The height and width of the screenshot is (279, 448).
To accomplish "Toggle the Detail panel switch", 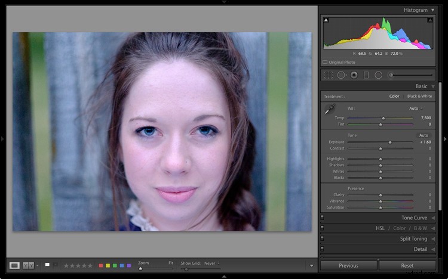I will (322, 249).
